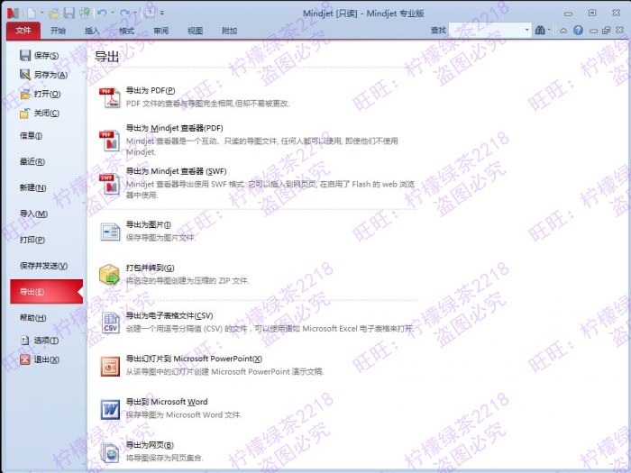The width and height of the screenshot is (631, 473).
Task: Expand the Customize Quick Access Toolbar arrow
Action: [x=161, y=13]
